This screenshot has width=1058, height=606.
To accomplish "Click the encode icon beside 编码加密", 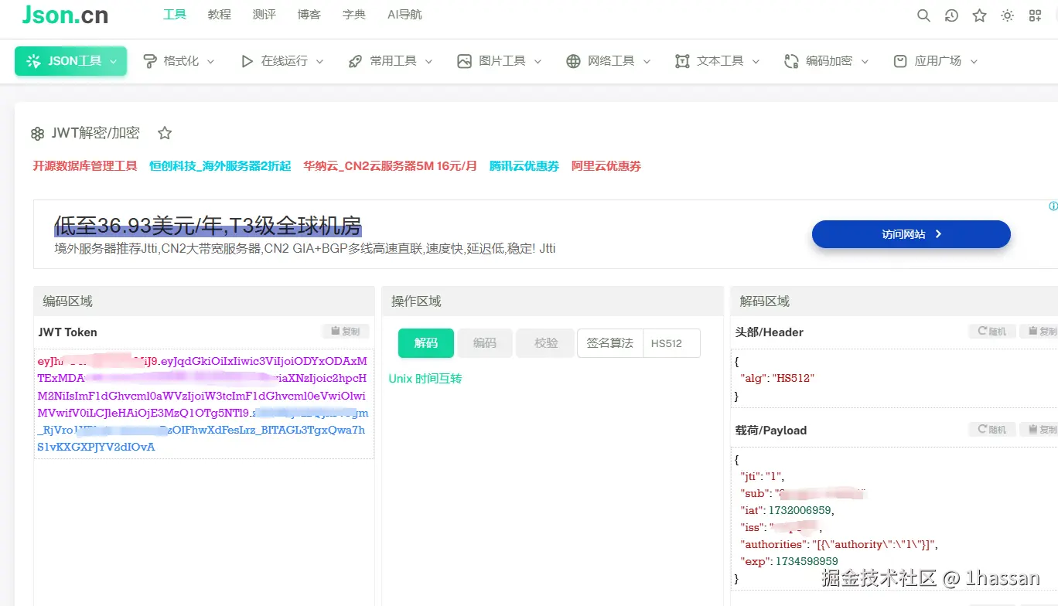I will pyautogui.click(x=791, y=61).
